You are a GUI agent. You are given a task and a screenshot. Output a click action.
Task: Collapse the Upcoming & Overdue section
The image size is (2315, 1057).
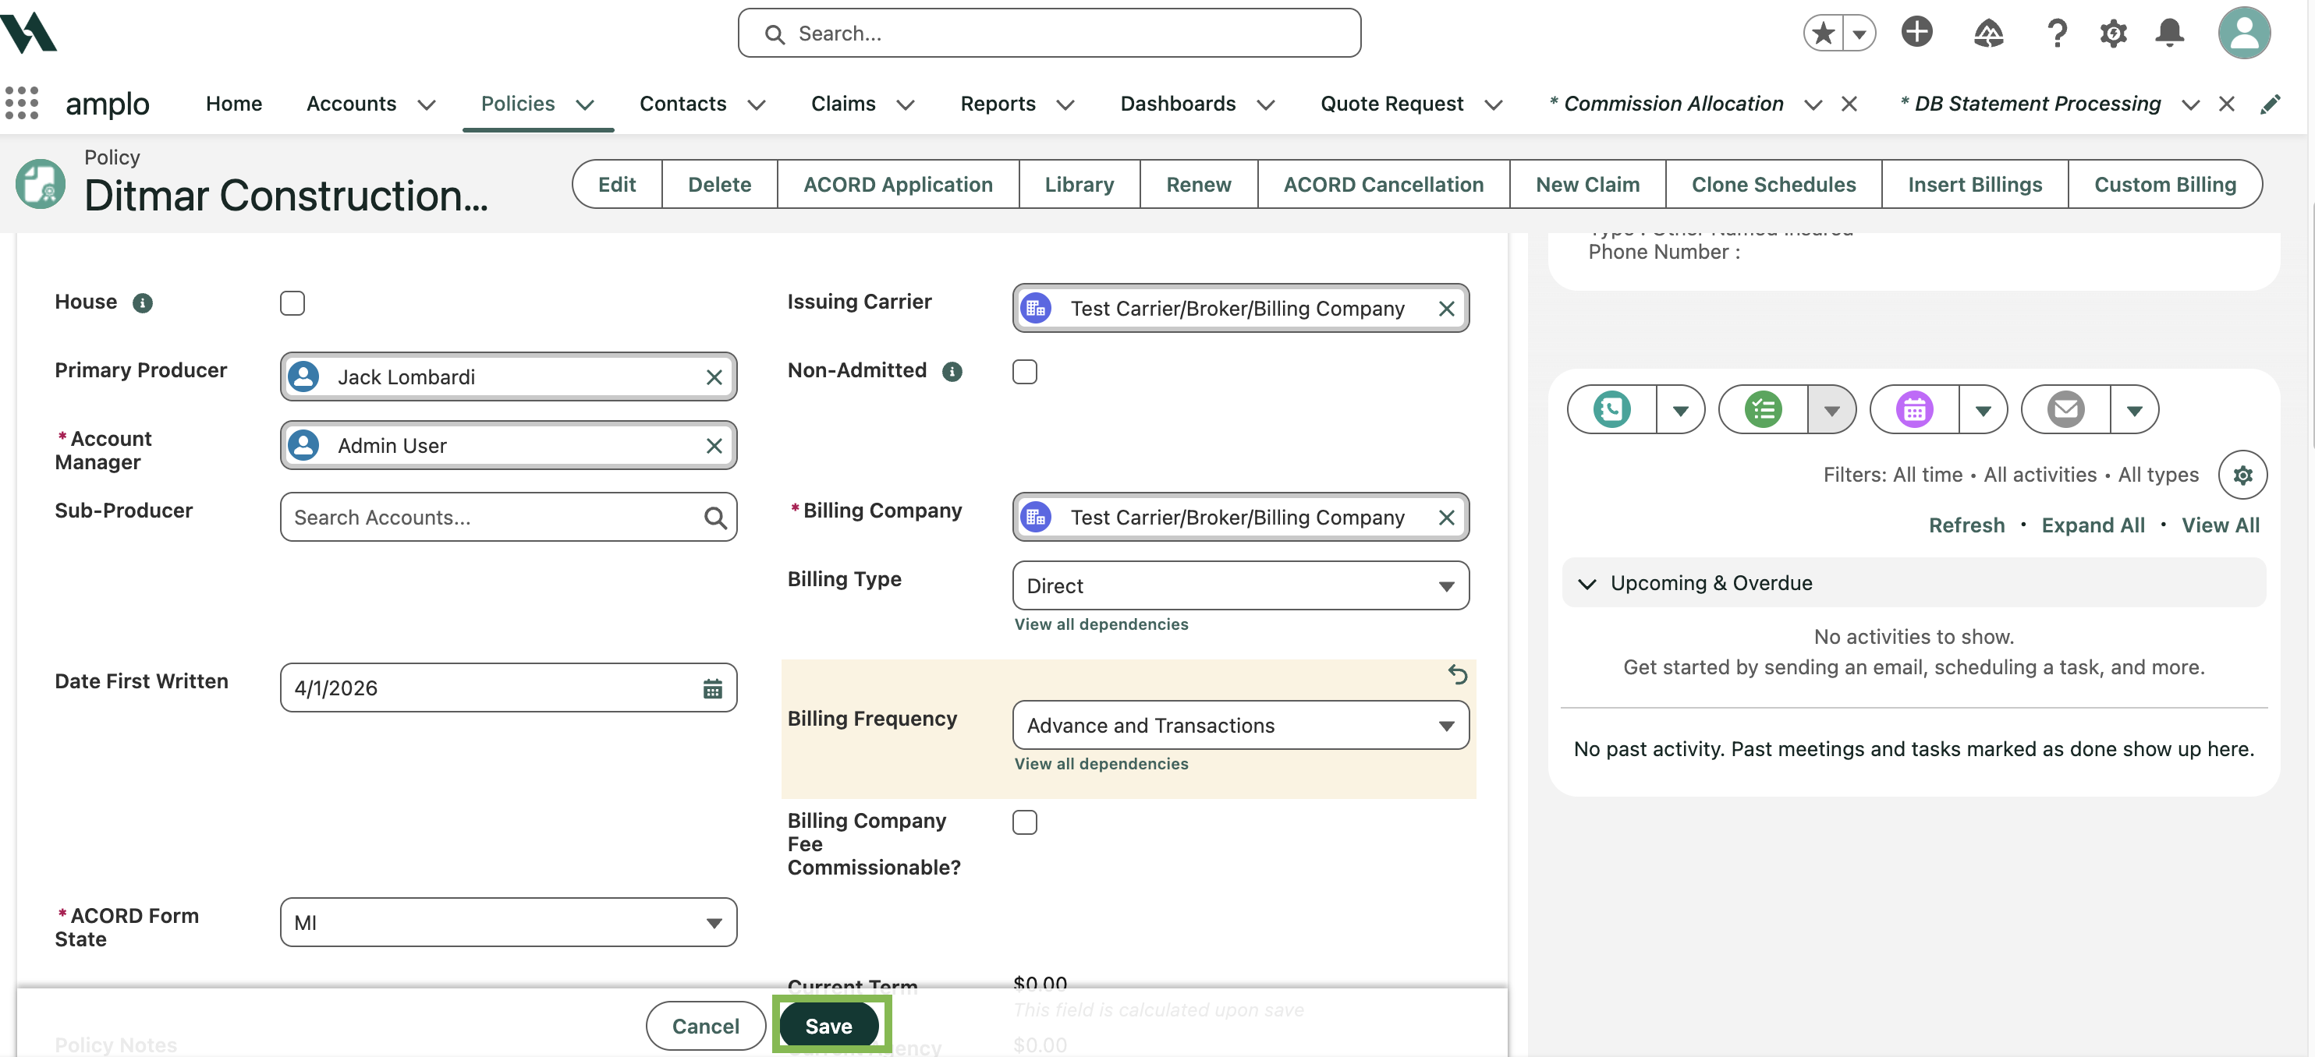pos(1586,584)
